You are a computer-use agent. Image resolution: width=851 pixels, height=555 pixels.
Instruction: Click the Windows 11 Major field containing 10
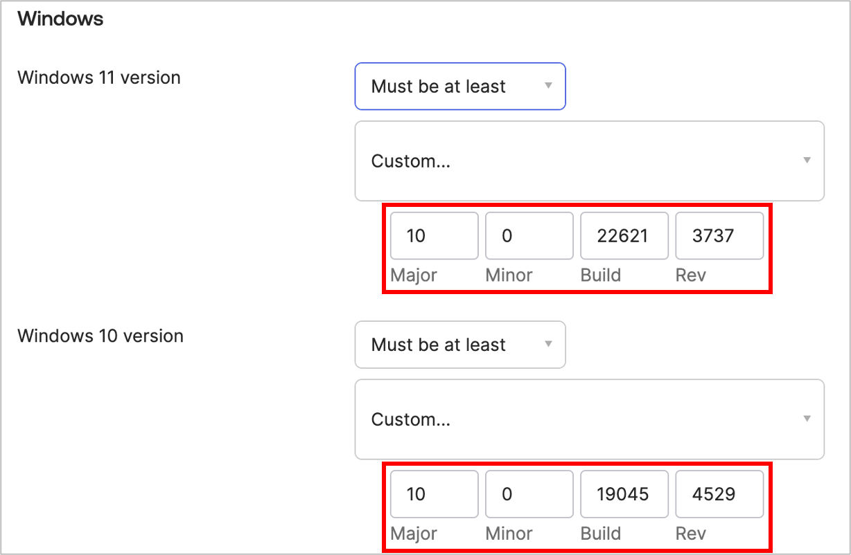coord(434,236)
